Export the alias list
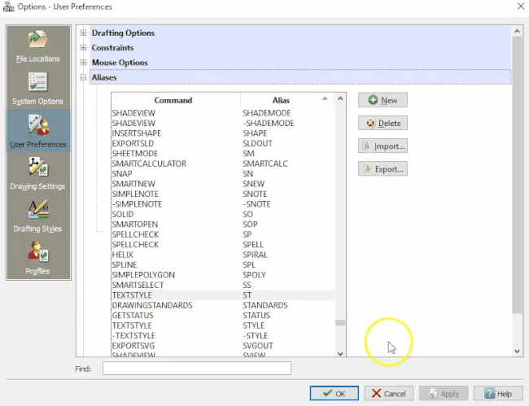Screen dimensions: 529x406 coord(383,169)
